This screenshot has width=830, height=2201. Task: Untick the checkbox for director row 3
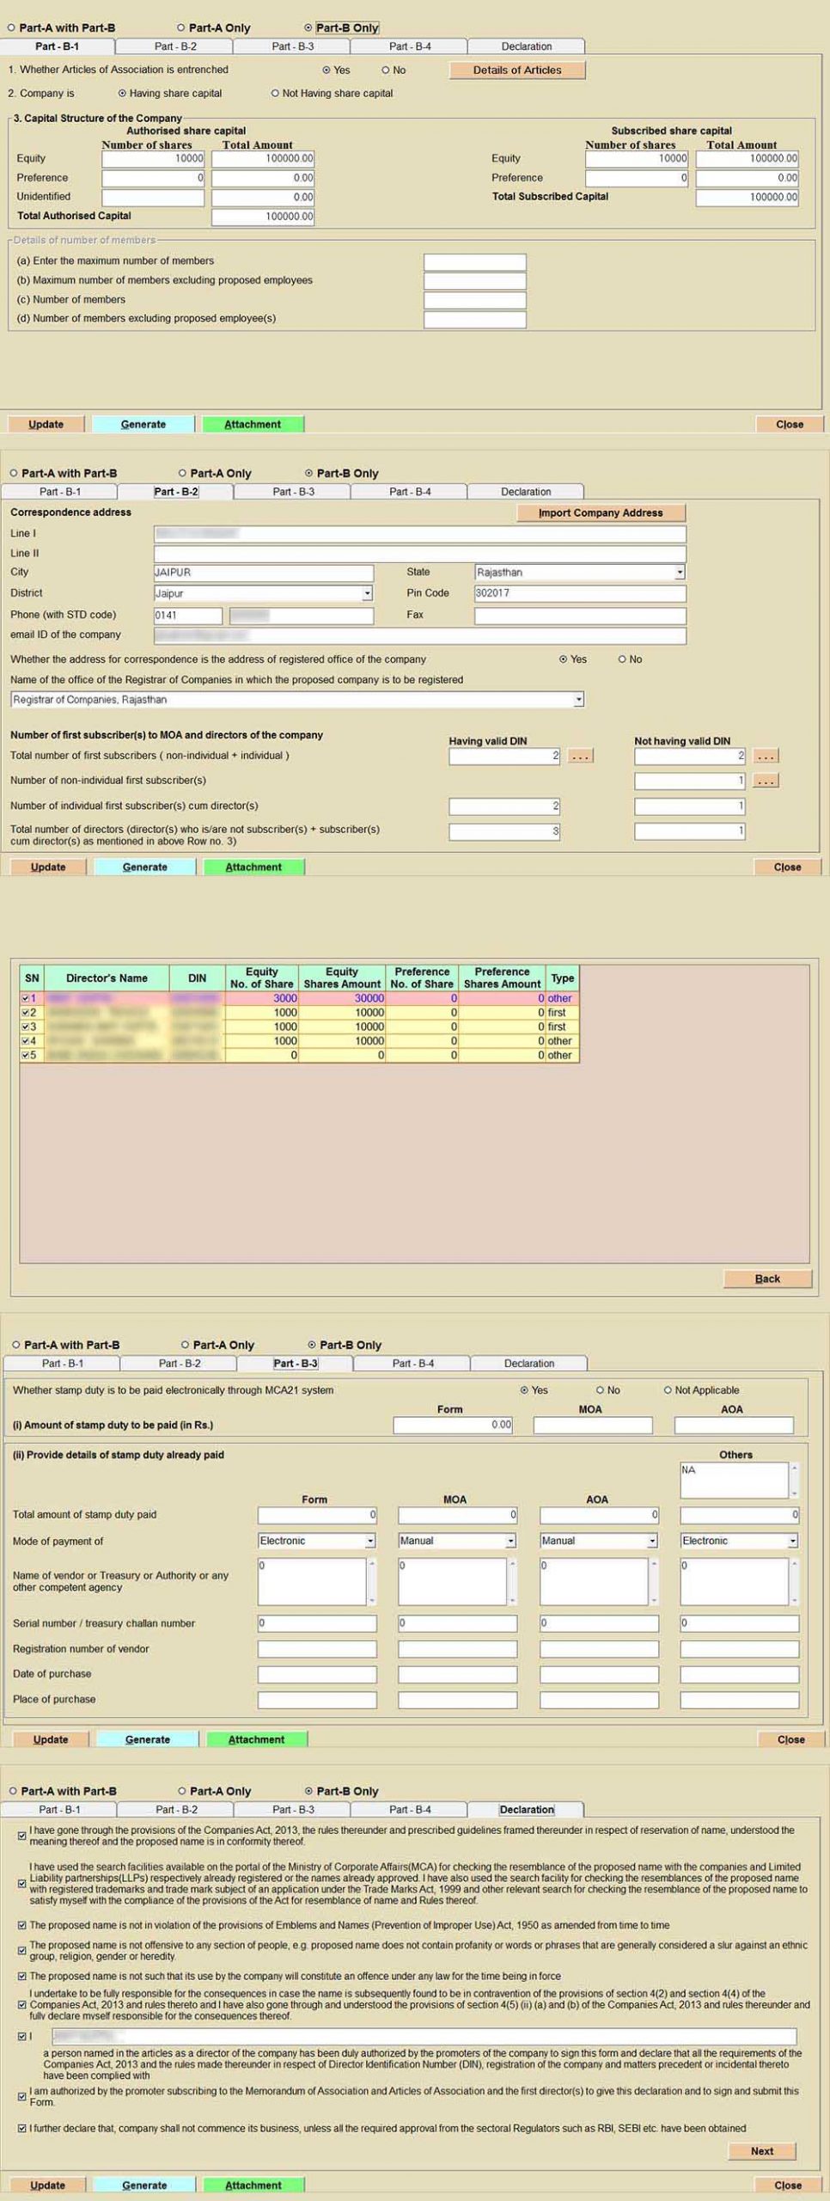[26, 1027]
